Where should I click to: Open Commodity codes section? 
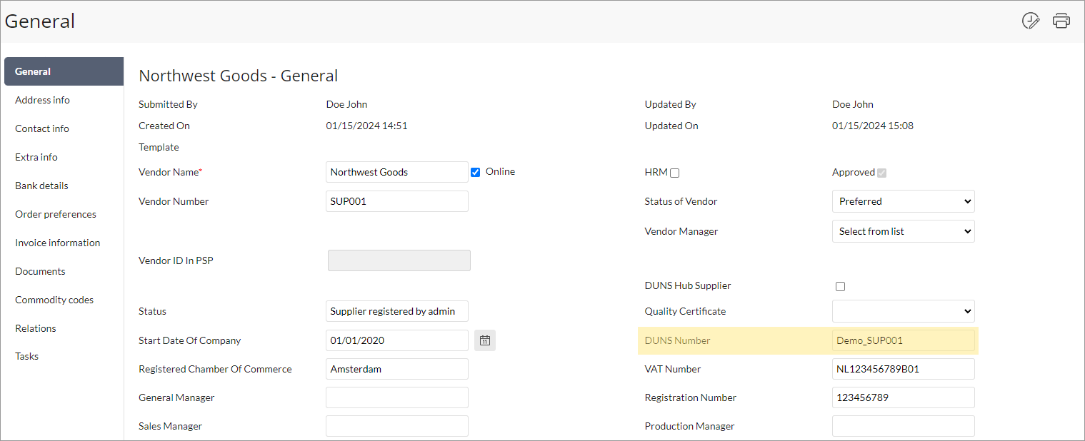[x=54, y=300]
